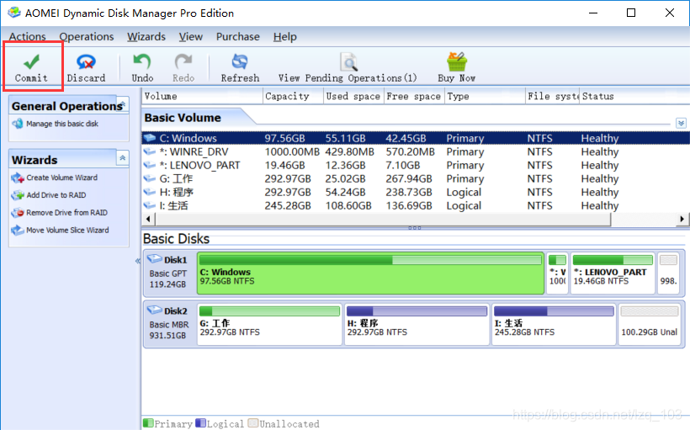Viewport: 690px width, 430px height.
Task: Select the C: Windows partition block on Disk1
Action: pos(370,273)
